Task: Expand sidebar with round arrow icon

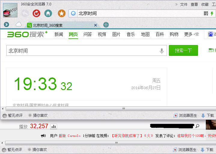Action: click(7, 25)
